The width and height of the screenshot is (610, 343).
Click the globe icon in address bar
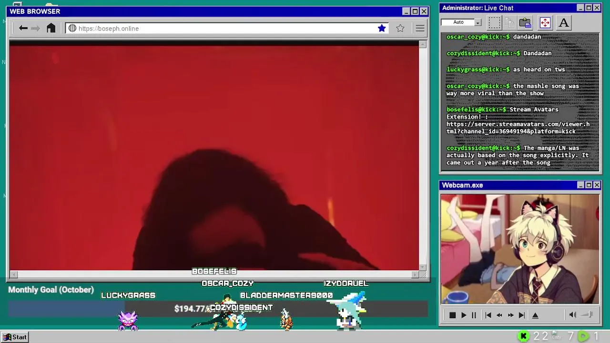[x=72, y=29]
